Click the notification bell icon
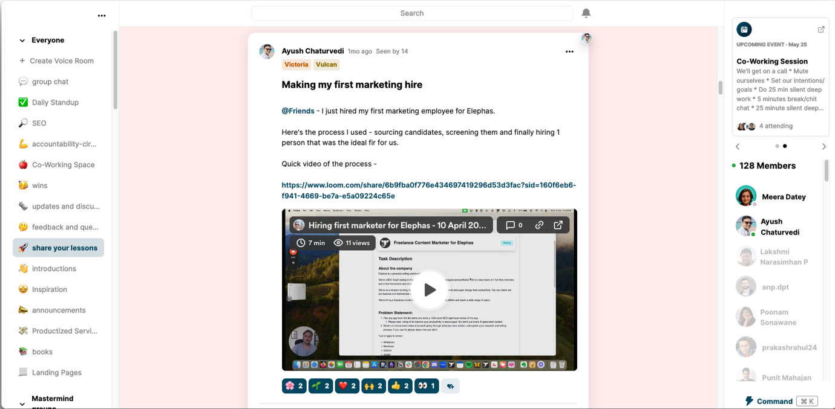The height and width of the screenshot is (409, 835). pyautogui.click(x=586, y=13)
